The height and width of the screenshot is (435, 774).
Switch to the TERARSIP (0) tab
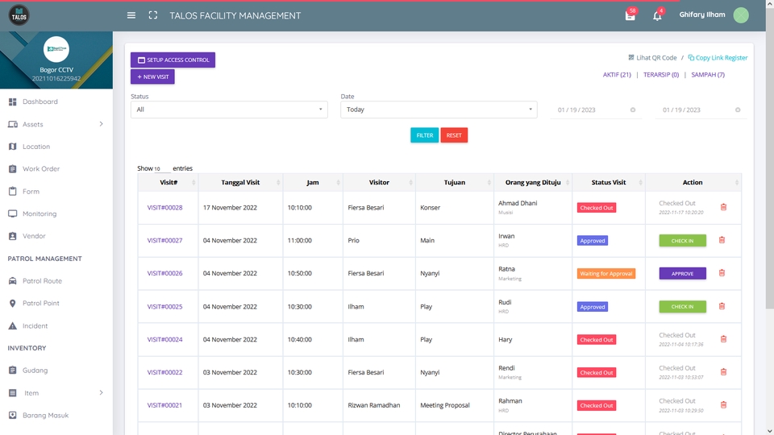pyautogui.click(x=661, y=75)
